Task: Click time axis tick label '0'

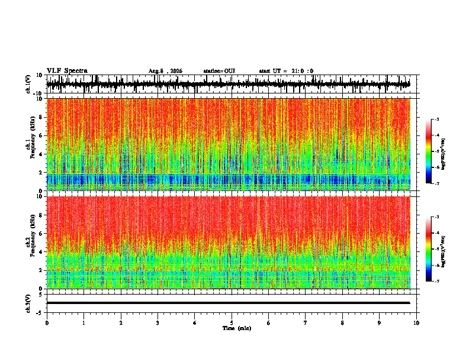Action: (47, 323)
